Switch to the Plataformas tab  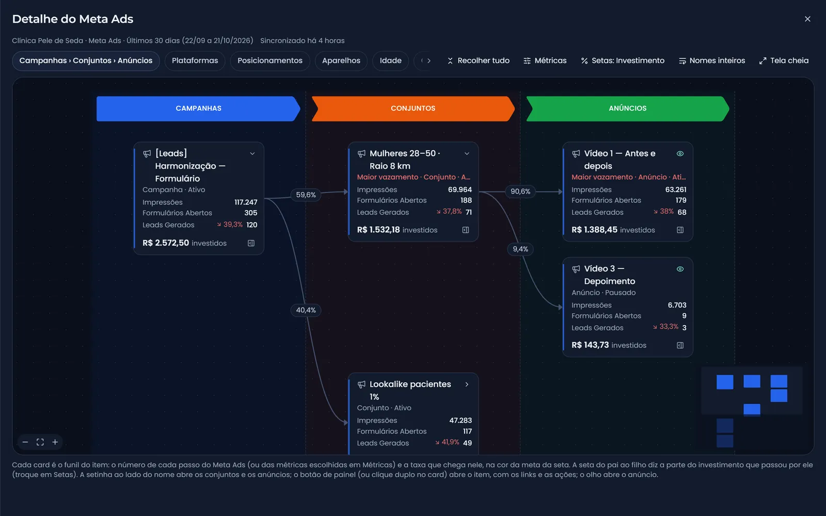point(195,61)
